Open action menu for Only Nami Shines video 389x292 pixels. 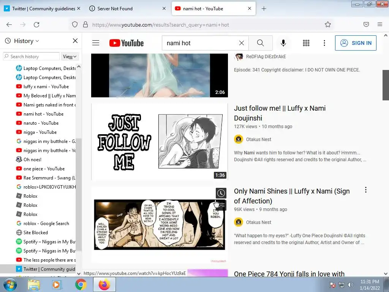pos(366,190)
